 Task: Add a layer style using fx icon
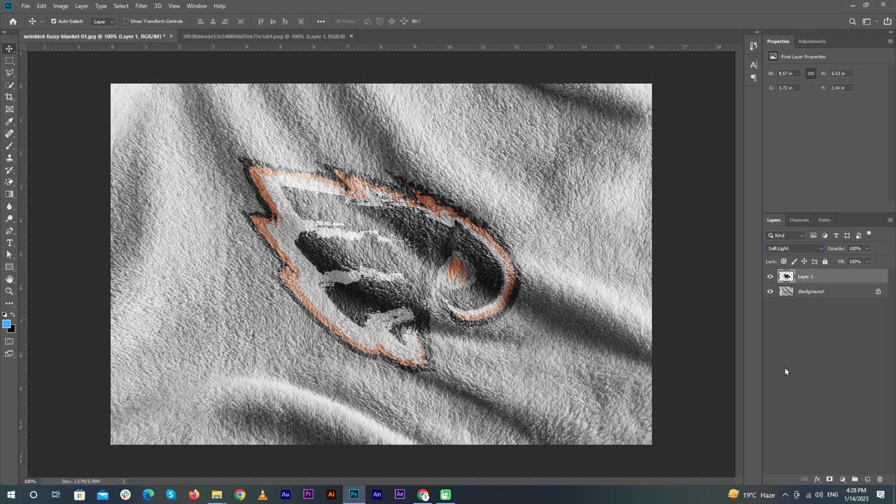click(x=817, y=479)
